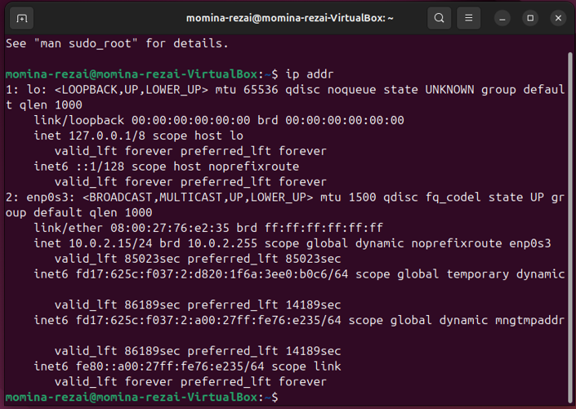Click the "mtu 65536" value

click(247, 90)
